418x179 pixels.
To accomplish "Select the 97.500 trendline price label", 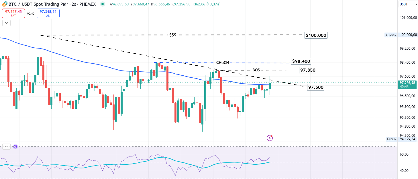I will (316, 87).
